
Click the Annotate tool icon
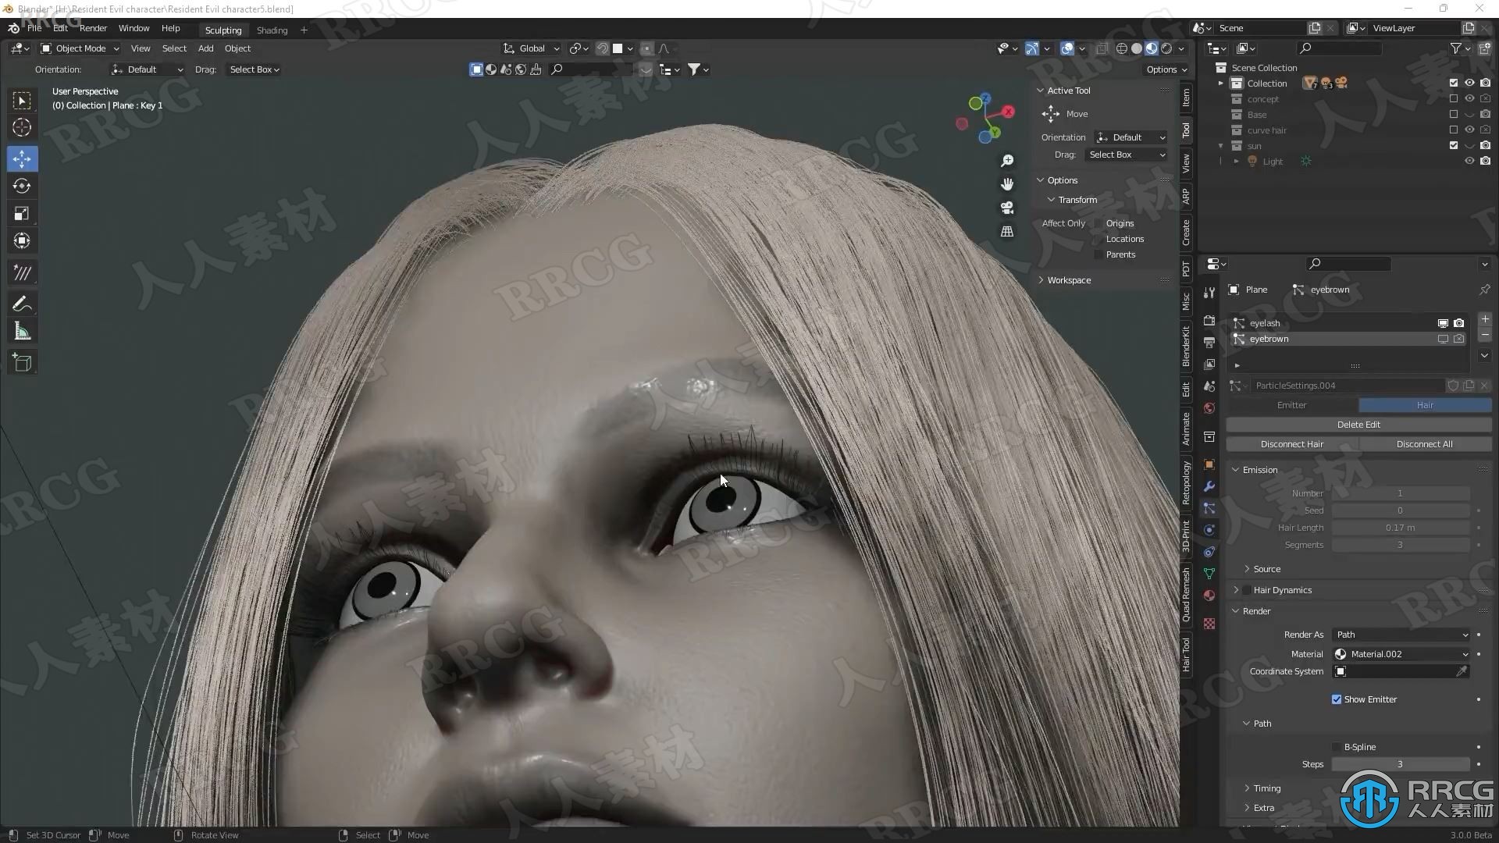[x=23, y=303]
